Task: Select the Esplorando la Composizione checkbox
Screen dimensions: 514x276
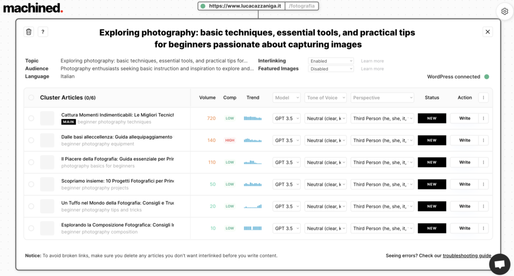Action: [31, 228]
